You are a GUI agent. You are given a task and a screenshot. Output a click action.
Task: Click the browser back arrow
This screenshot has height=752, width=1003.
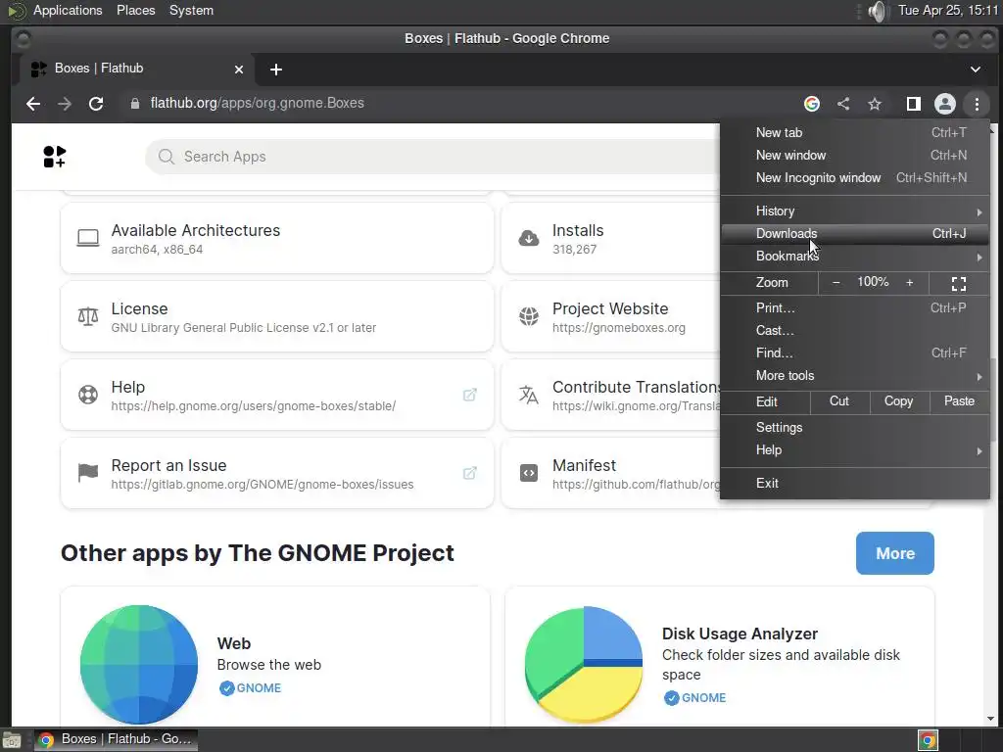click(33, 104)
